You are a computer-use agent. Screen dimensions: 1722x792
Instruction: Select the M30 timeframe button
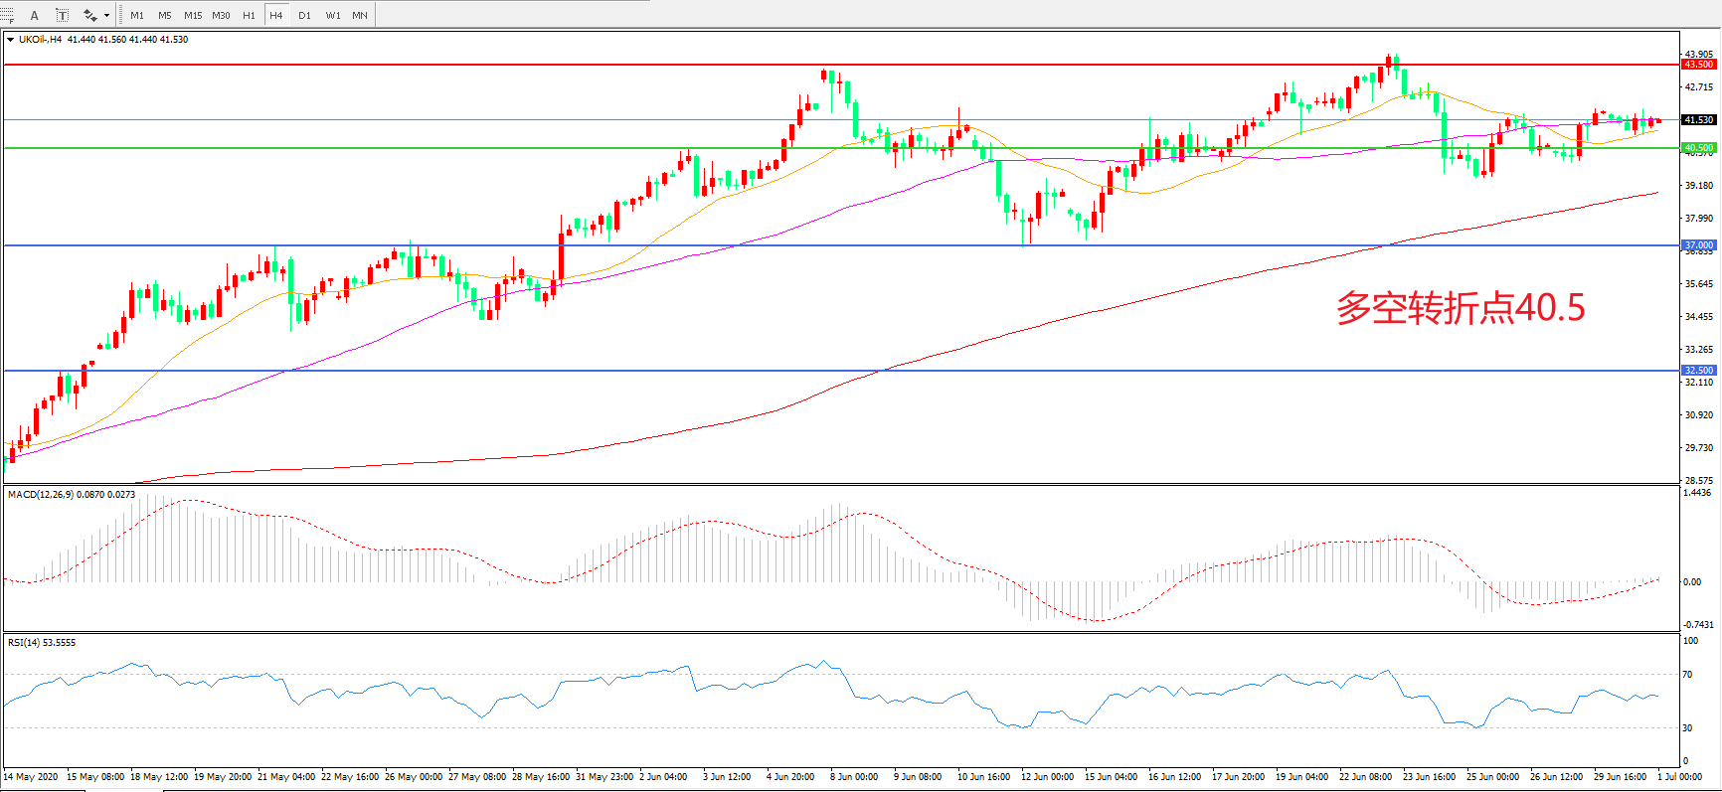pyautogui.click(x=221, y=15)
